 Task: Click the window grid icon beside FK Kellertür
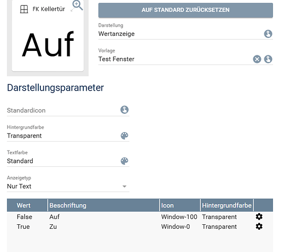click(24, 9)
